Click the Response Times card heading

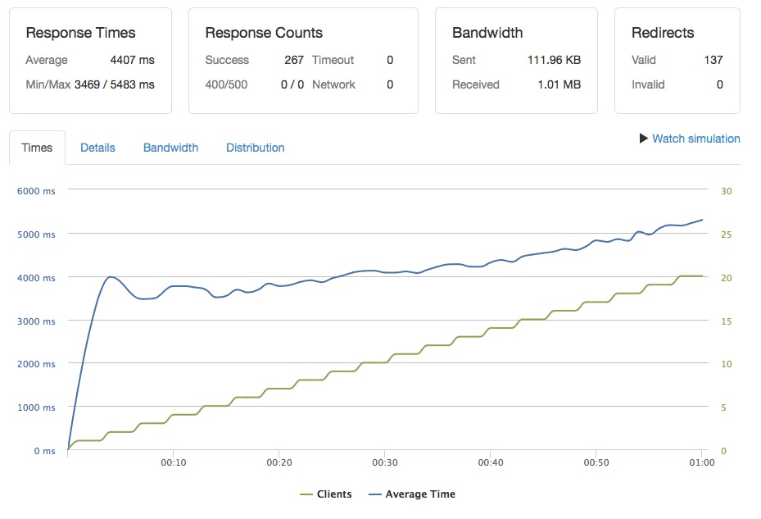point(80,33)
